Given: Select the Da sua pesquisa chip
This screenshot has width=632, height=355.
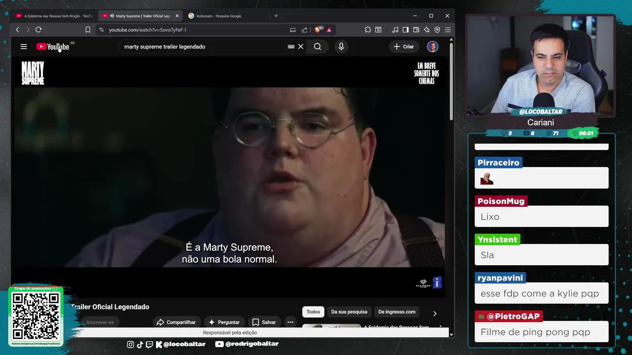Looking at the screenshot, I should coord(349,312).
